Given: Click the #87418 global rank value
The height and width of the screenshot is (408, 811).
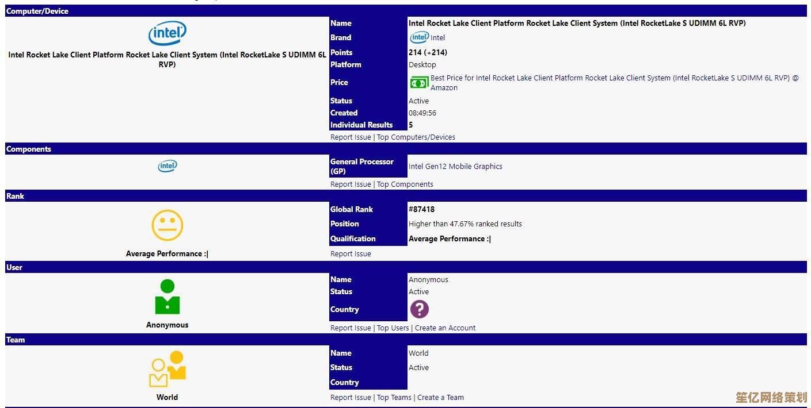Looking at the screenshot, I should point(421,210).
